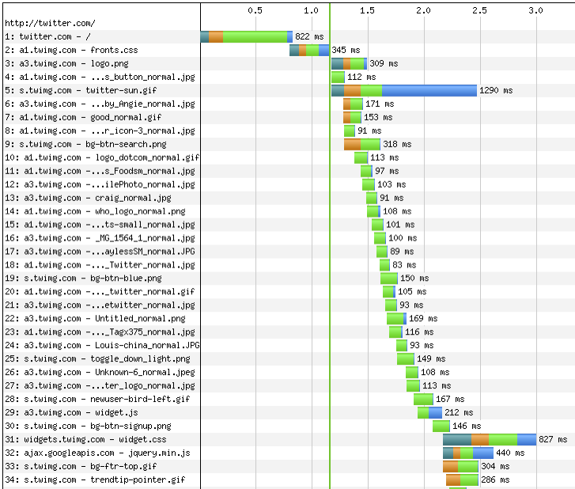Click the 83 ms label on row 18

[404, 265]
